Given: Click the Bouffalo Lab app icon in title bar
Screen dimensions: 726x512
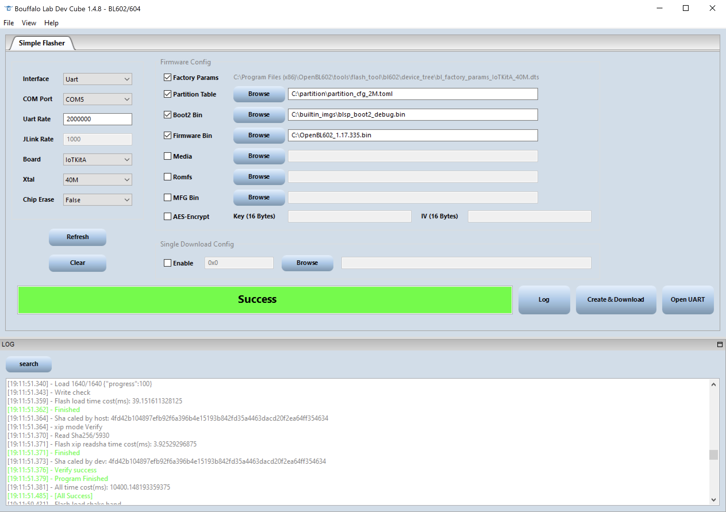Looking at the screenshot, I should 8,9.
